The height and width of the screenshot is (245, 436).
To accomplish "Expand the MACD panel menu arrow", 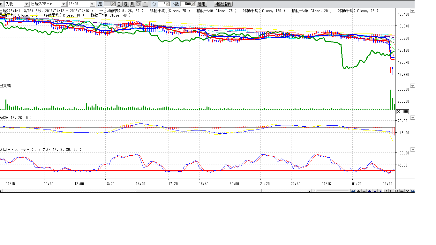I will coord(413,118).
